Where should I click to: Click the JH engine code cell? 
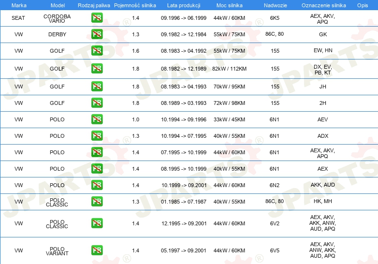pos(323,87)
